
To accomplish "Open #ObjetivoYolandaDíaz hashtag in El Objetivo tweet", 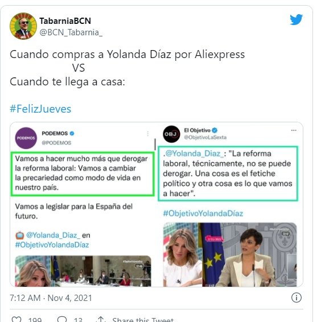I will [203, 213].
